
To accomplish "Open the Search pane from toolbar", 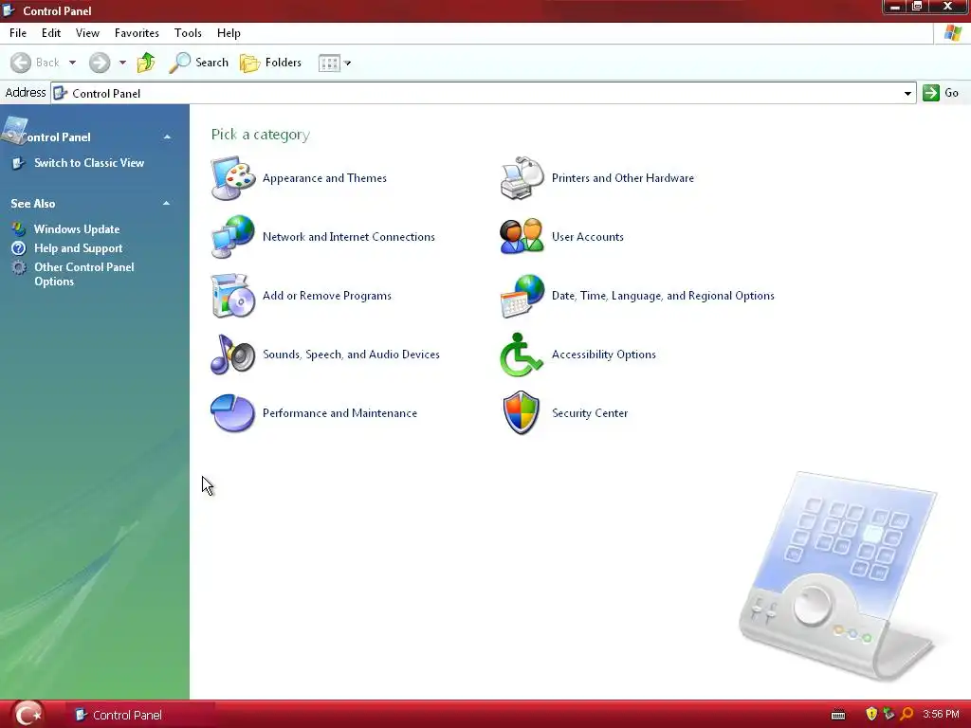I will coord(199,63).
